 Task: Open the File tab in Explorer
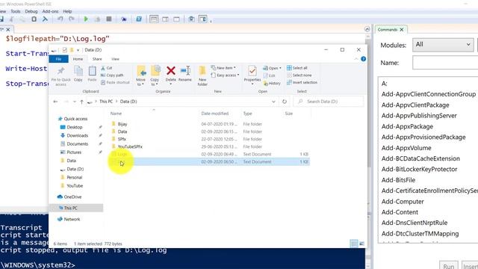click(x=58, y=59)
